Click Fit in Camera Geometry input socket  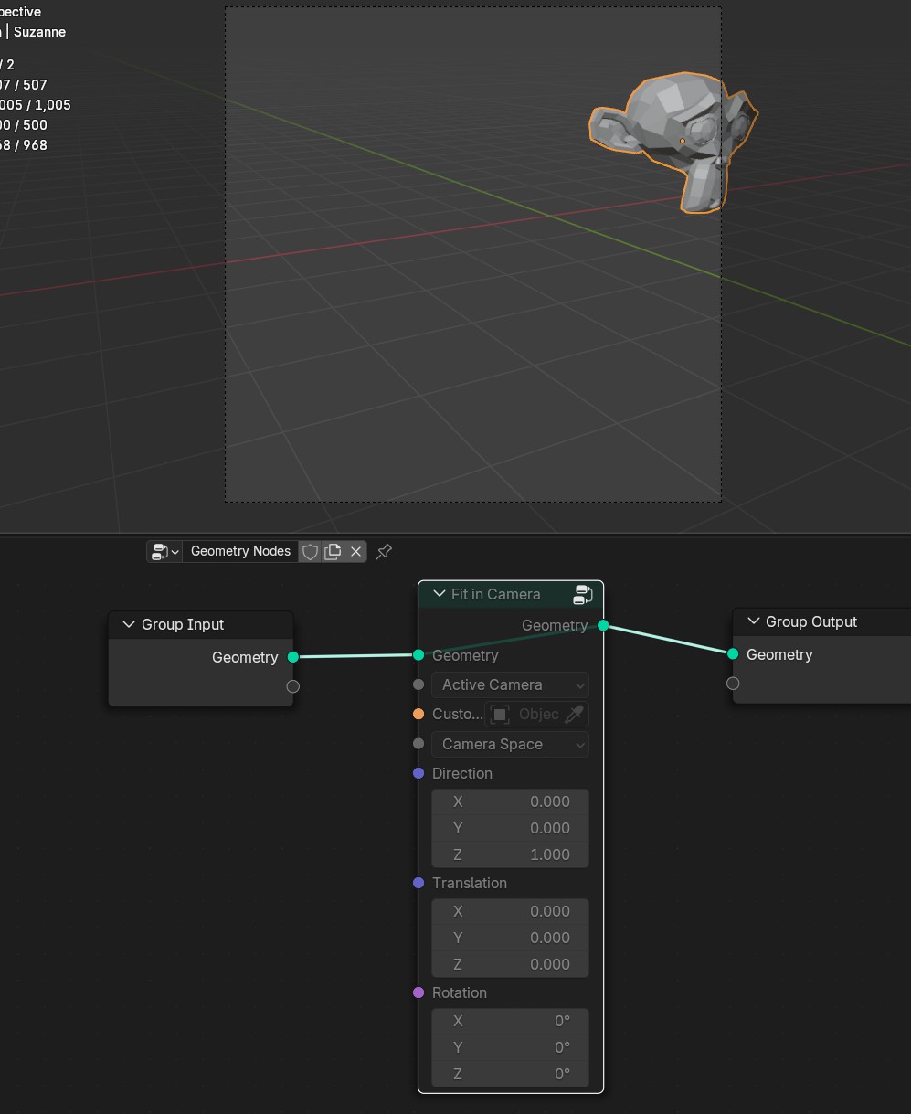[418, 655]
